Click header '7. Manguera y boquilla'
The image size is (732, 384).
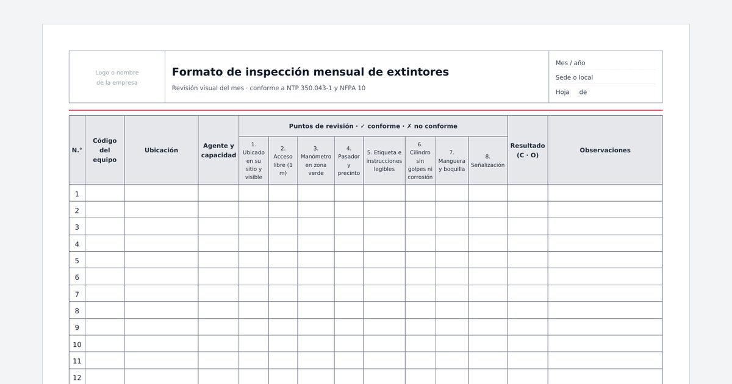click(x=452, y=161)
